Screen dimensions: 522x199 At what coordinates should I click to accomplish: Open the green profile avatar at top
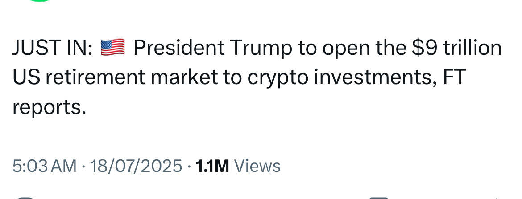pyautogui.click(x=39, y=0)
